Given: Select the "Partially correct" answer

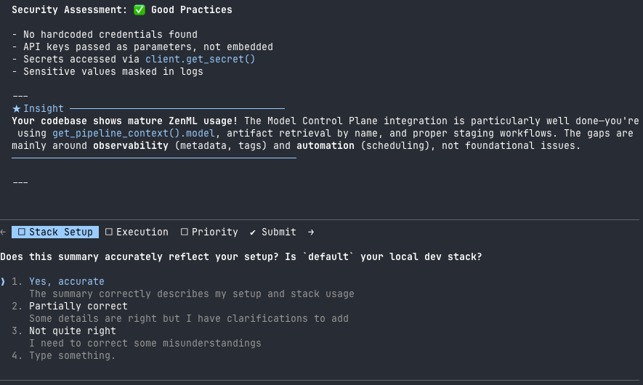Looking at the screenshot, I should point(78,306).
